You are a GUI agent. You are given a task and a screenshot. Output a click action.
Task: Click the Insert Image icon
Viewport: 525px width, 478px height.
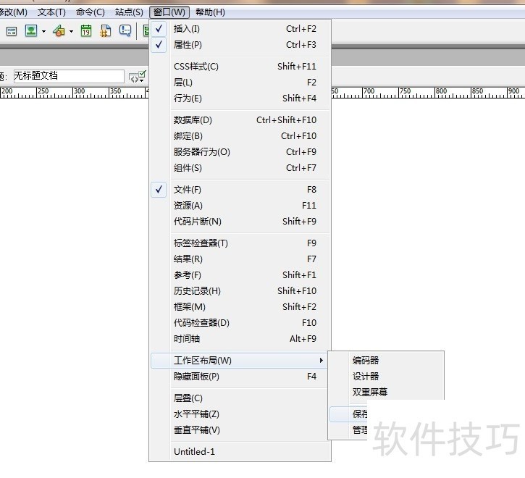[31, 31]
